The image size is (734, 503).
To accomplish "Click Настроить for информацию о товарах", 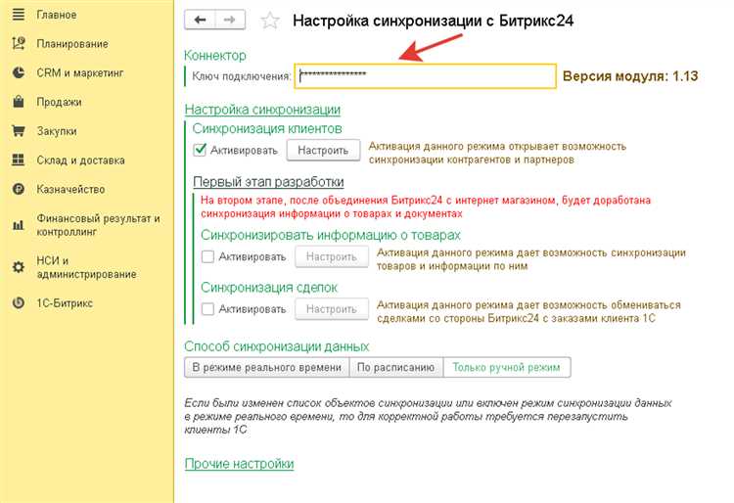I will coord(332,256).
